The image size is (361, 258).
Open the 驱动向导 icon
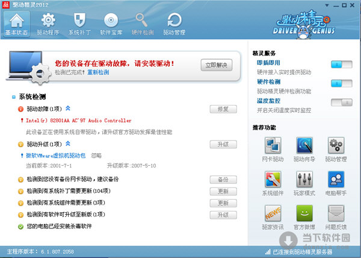pos(304,145)
